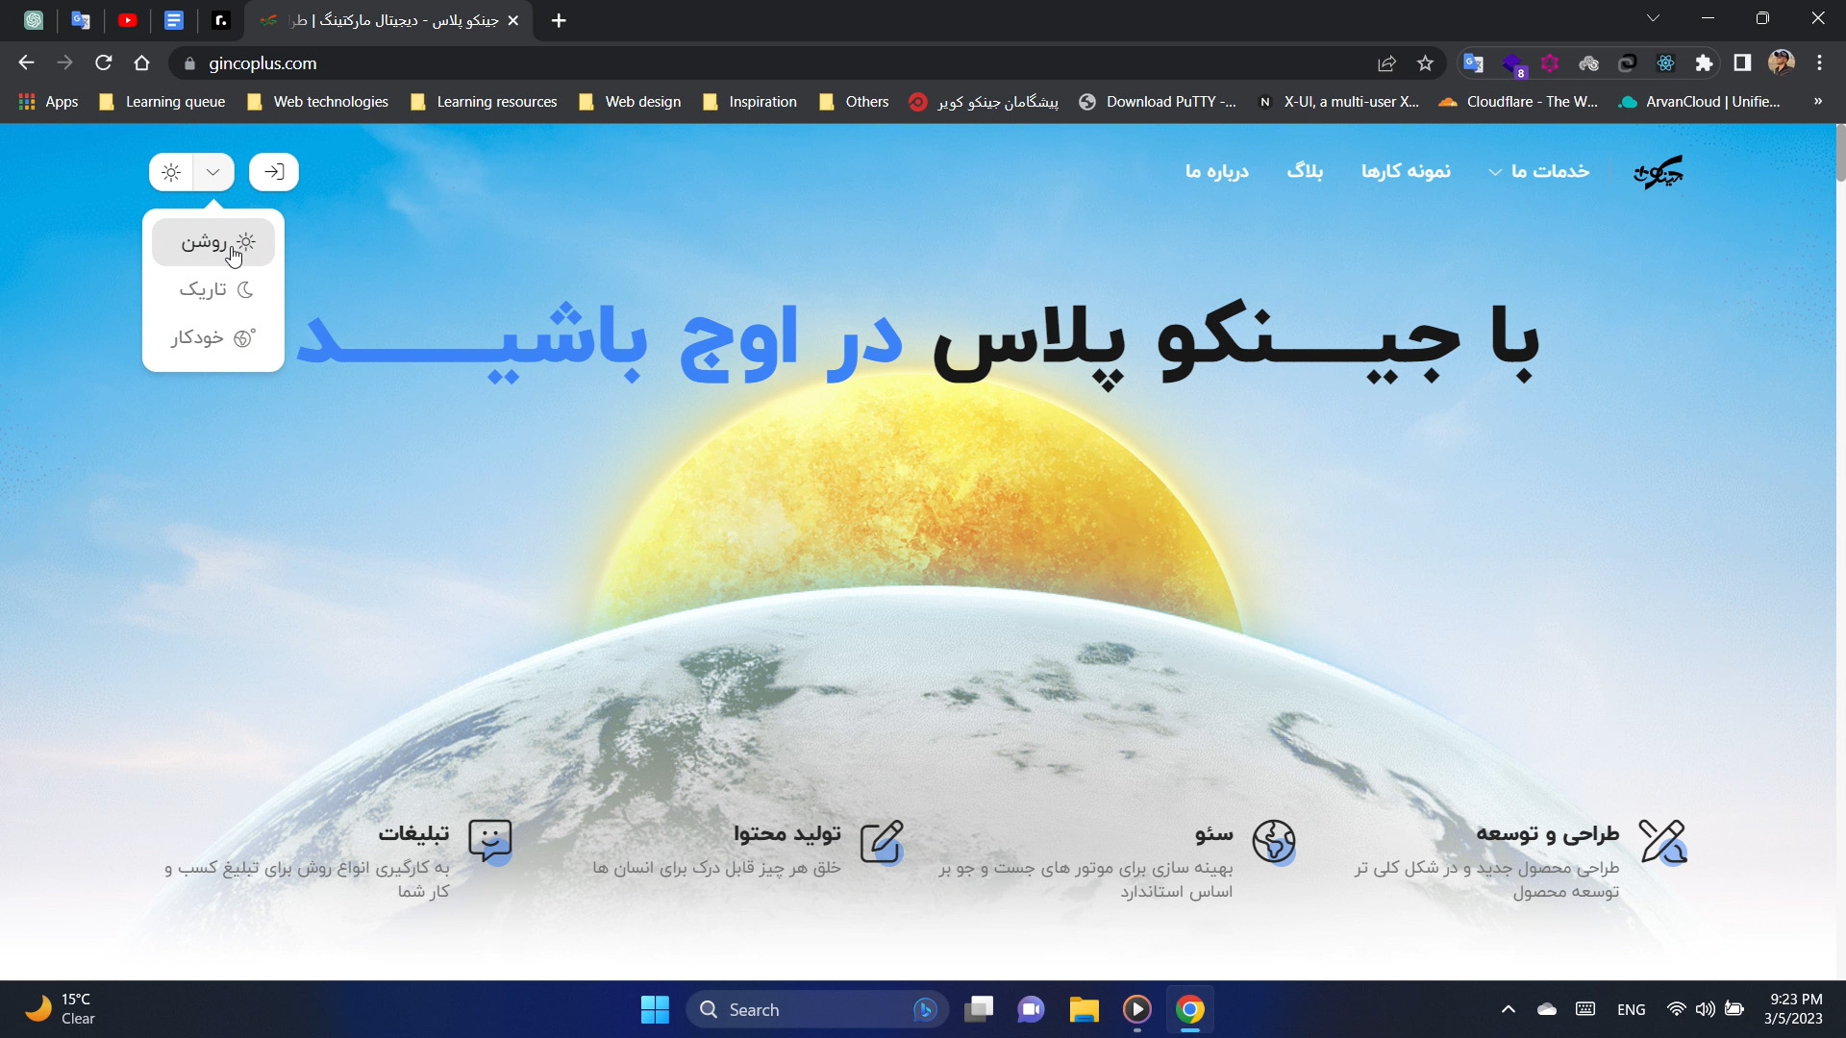Go back in browser history
The height and width of the screenshot is (1038, 1846).
coord(26,63)
